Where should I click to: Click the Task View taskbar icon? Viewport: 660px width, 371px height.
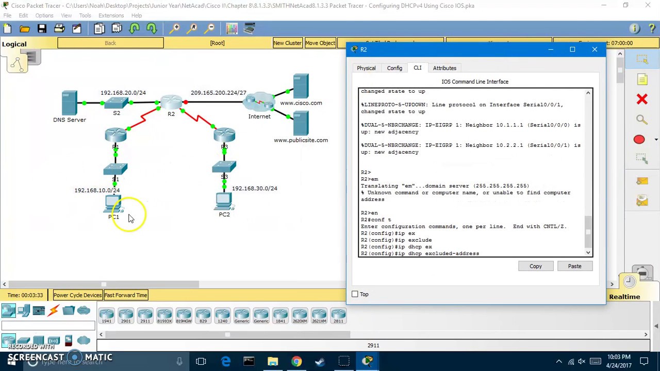tap(201, 362)
